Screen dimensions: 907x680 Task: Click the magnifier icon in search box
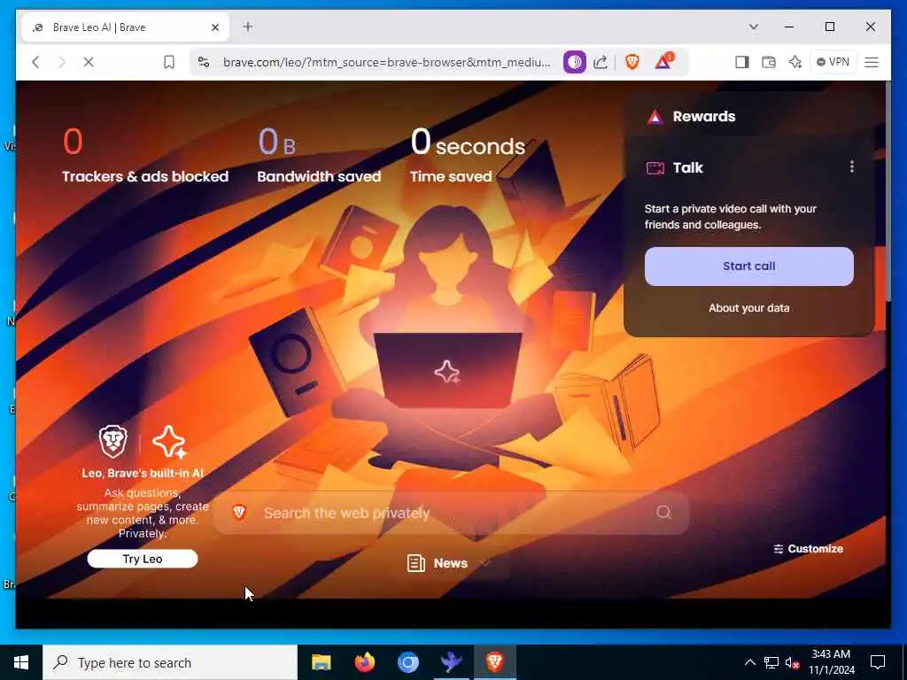tap(664, 513)
